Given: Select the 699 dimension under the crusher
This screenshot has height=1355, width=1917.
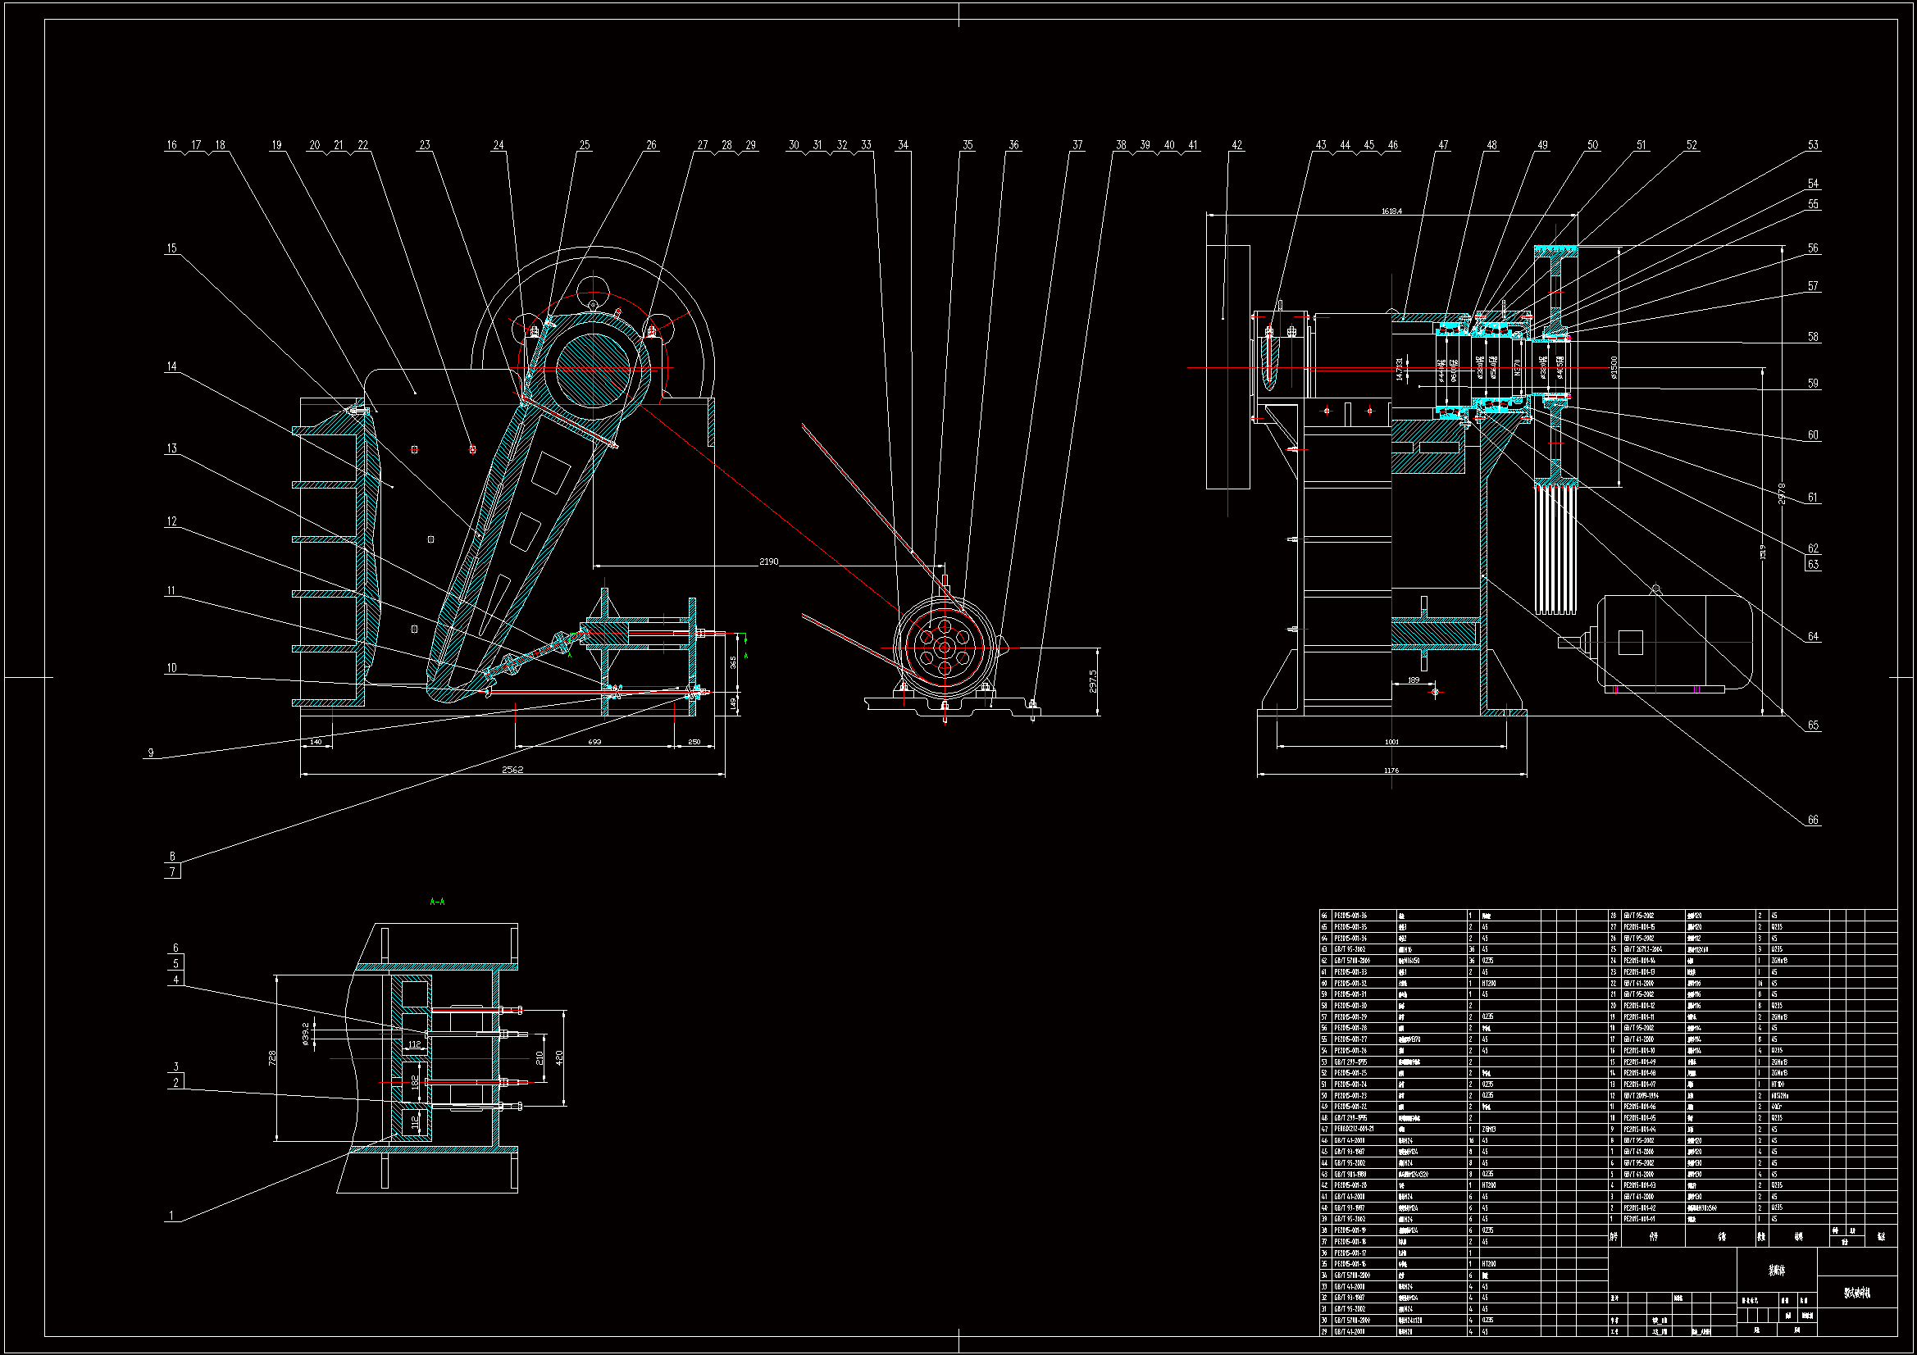Looking at the screenshot, I should [594, 741].
